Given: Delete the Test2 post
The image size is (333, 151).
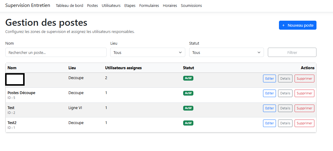Looking at the screenshot, I should [304, 123].
